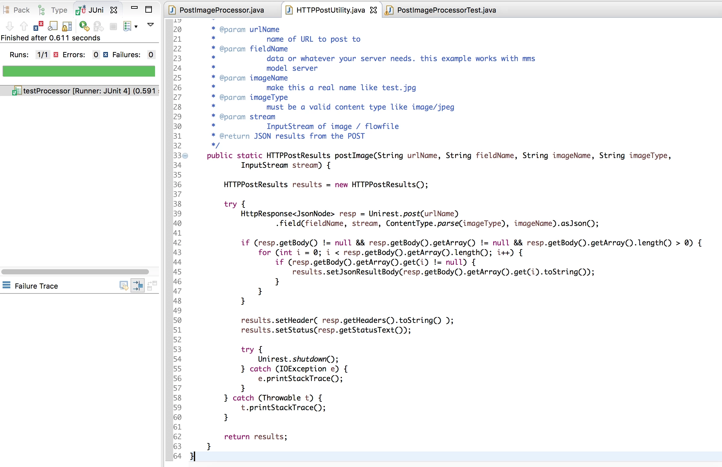722x467 pixels.
Task: Toggle Show Failures Only icon
Action: pos(38,26)
